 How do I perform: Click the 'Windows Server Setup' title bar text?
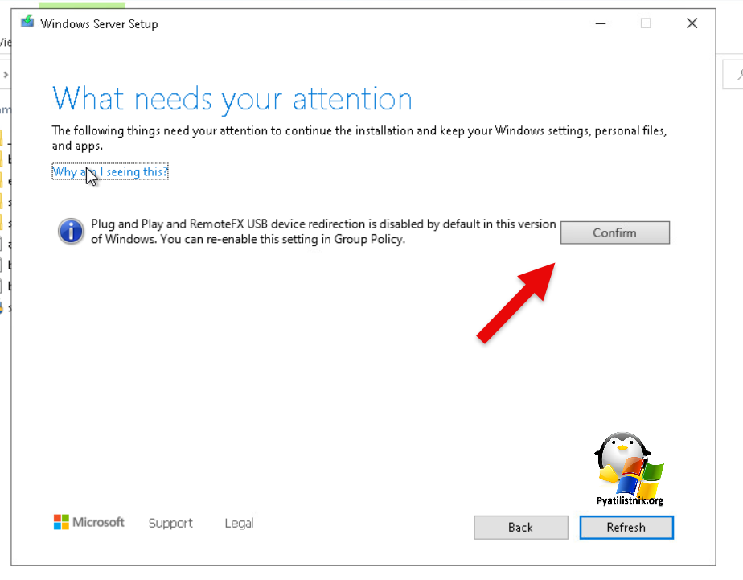click(99, 23)
